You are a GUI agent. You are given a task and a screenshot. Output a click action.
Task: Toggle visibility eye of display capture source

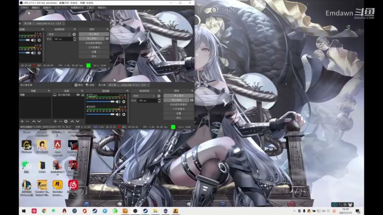click(78, 95)
